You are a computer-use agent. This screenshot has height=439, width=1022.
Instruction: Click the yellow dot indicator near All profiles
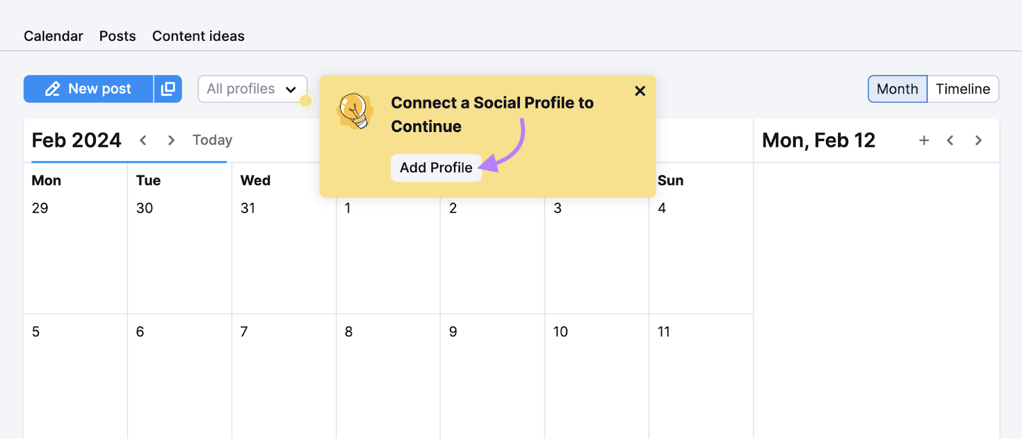(x=307, y=101)
